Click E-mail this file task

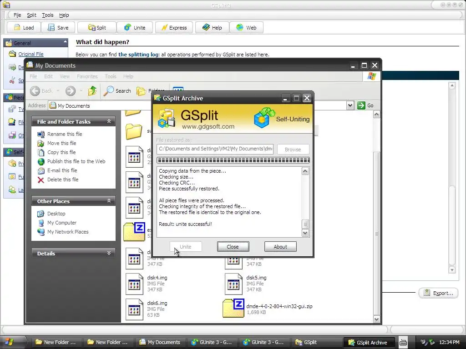(x=62, y=170)
